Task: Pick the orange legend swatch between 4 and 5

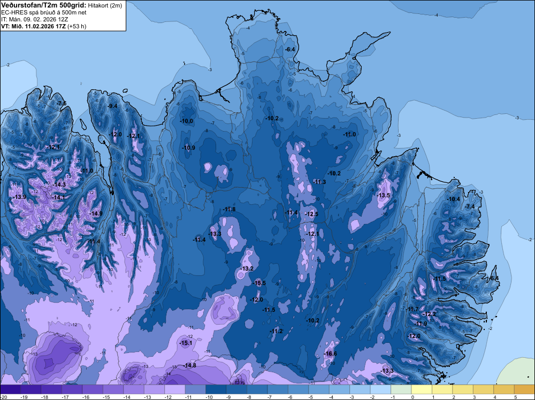Action: click(x=504, y=389)
